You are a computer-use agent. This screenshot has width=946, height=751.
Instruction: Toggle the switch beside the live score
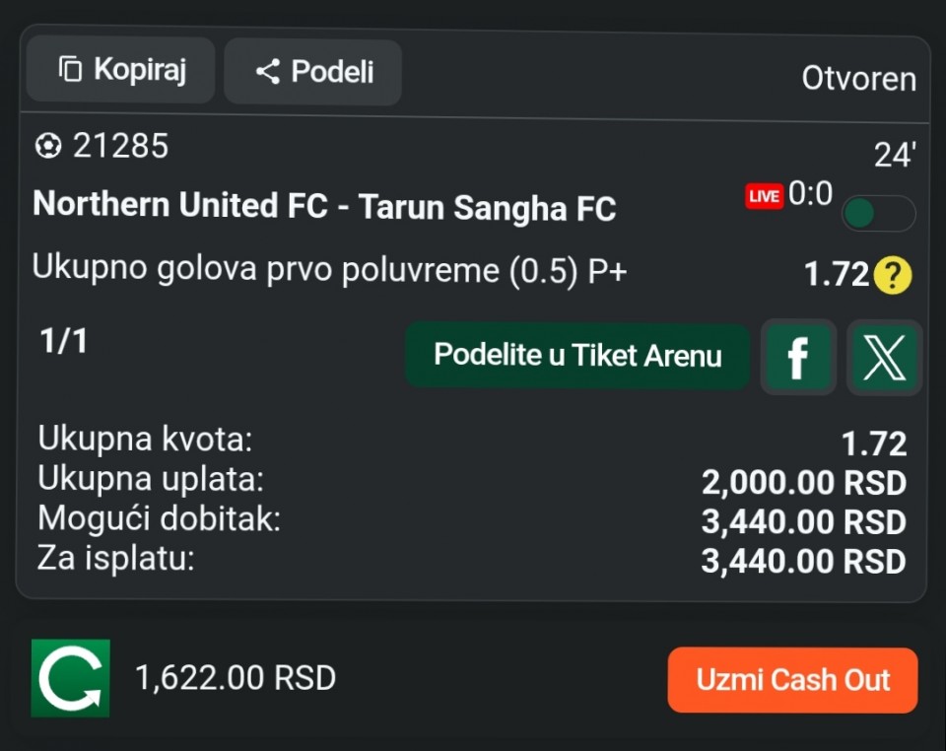(x=878, y=213)
